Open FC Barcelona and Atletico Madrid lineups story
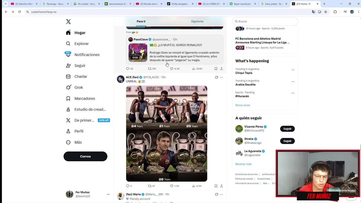Viewport: 361px width, 203px height. (x=262, y=41)
